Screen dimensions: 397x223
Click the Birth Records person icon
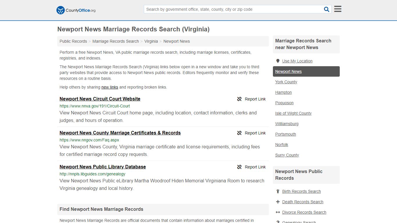278,191
